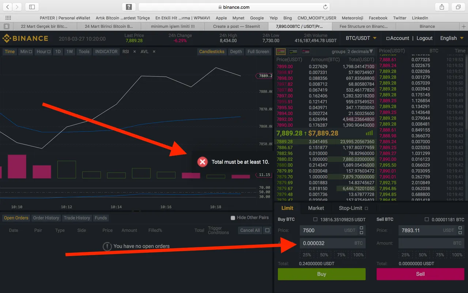Click the red Sell button
This screenshot has width=468, height=293.
pyautogui.click(x=420, y=274)
